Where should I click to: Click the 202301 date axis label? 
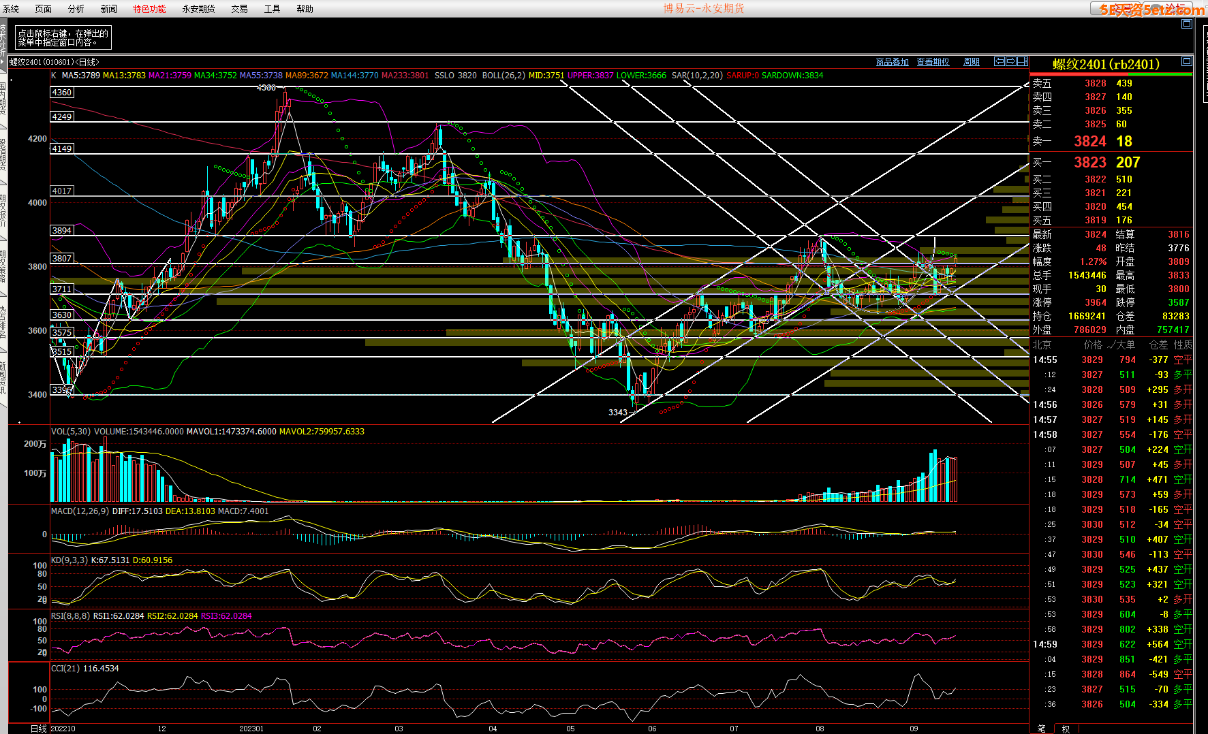click(251, 729)
